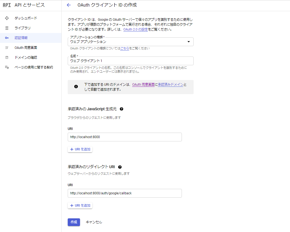Screen dimensions: 290x232
Task: Click the back arrow next to the page title
Action: (x=69, y=5)
